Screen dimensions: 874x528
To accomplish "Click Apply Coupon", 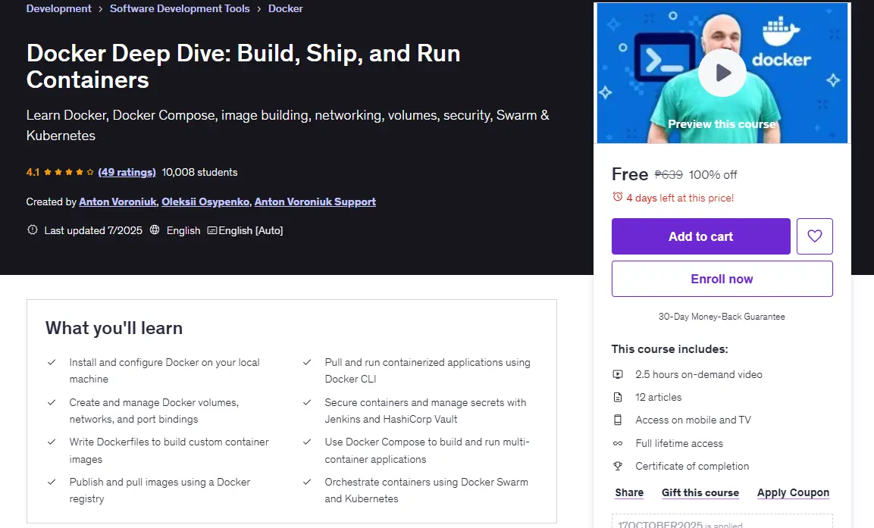I will click(793, 492).
